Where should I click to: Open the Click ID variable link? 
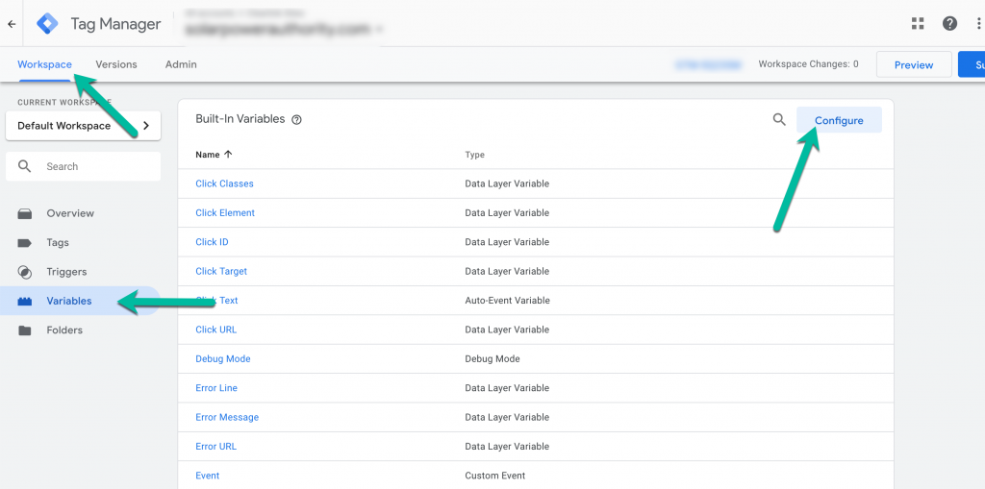(212, 242)
